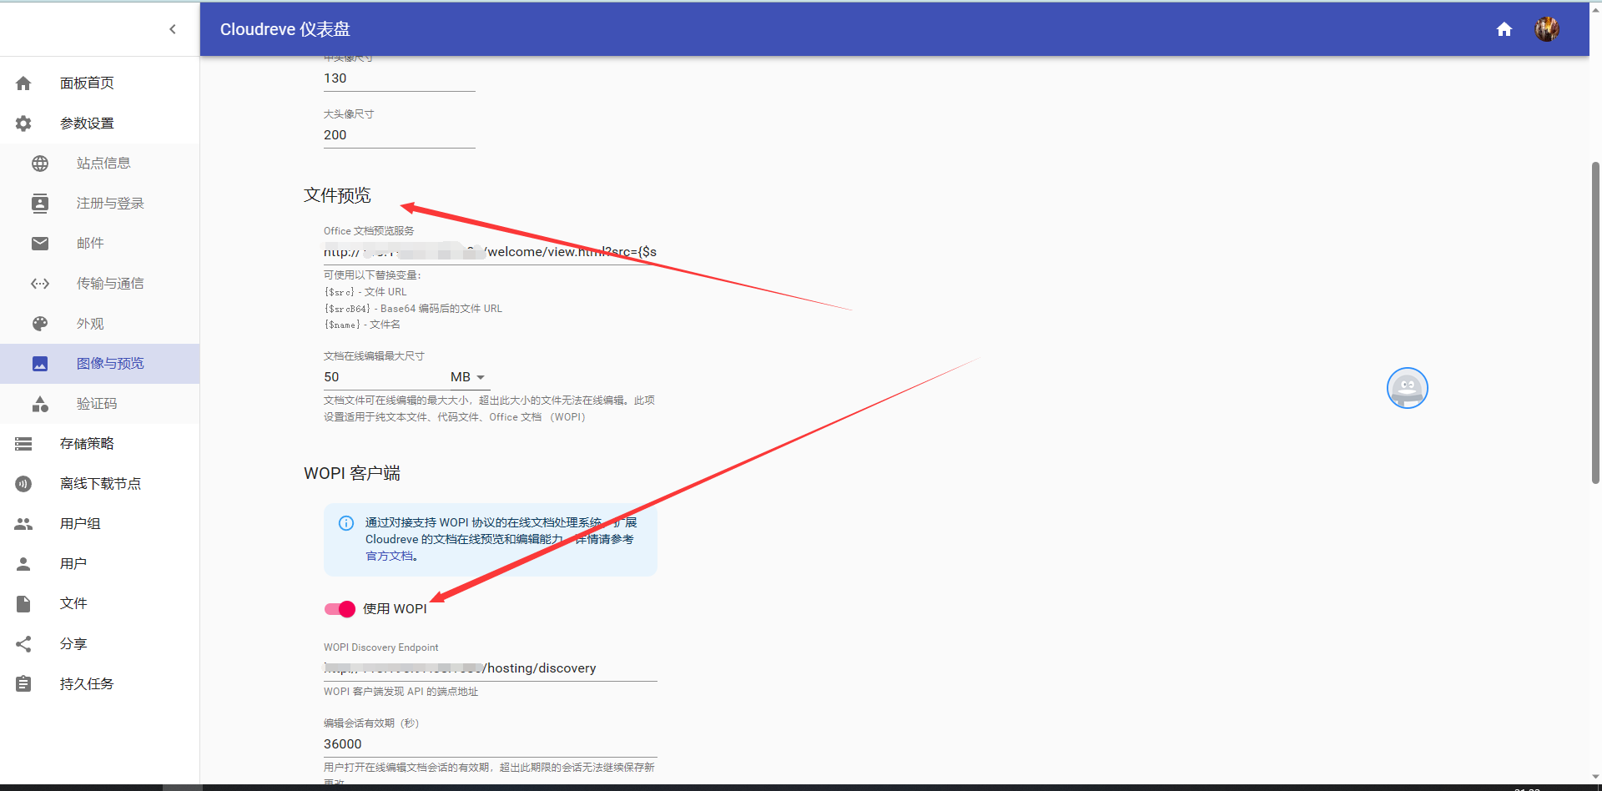1602x791 pixels.
Task: Click the WOPI Discovery Endpoint field
Action: pos(490,668)
